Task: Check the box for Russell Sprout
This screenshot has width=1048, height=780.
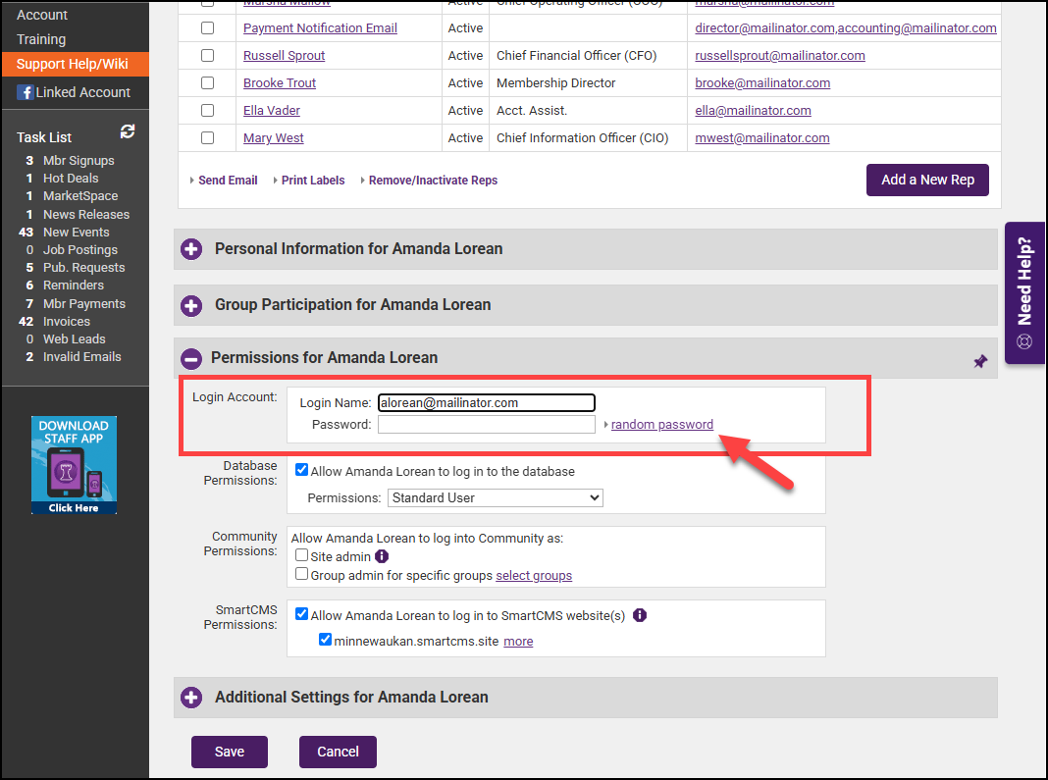Action: pos(207,56)
